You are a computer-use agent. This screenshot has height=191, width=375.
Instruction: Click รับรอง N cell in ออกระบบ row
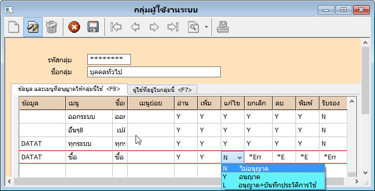(333, 117)
